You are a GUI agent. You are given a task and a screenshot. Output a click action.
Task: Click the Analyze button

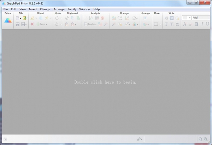tap(90, 24)
